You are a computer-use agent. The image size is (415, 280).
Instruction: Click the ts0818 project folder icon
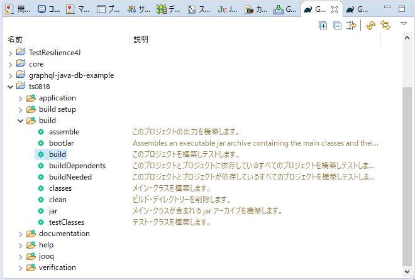(21, 86)
